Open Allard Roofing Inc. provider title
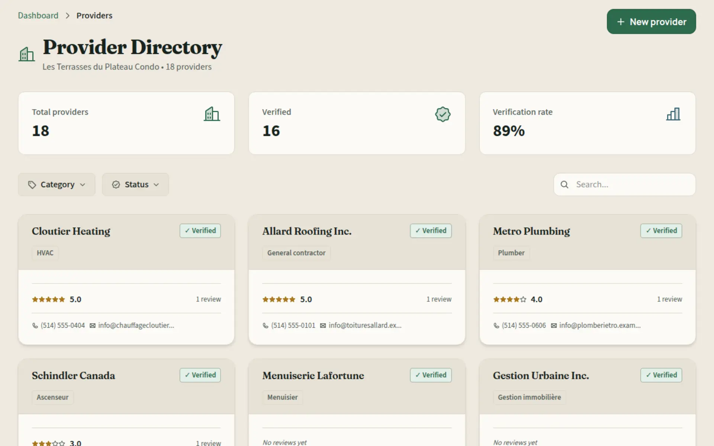This screenshot has height=446, width=714. click(x=307, y=231)
